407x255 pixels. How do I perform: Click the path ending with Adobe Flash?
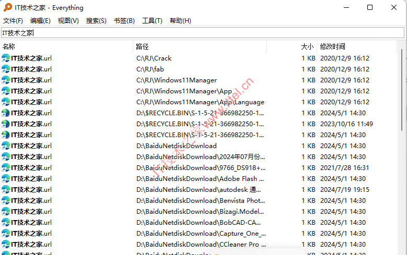[200, 179]
